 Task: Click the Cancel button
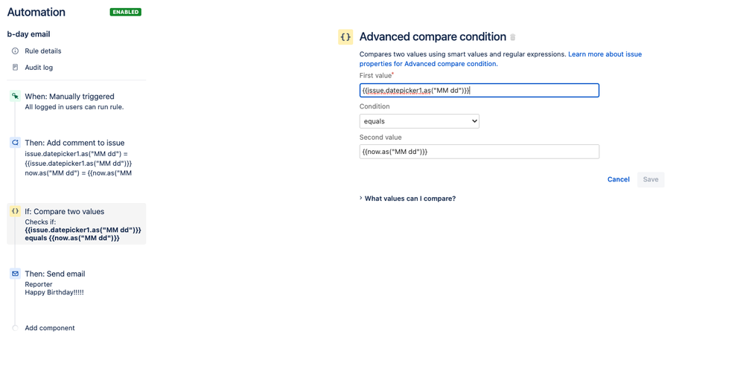[x=619, y=179]
